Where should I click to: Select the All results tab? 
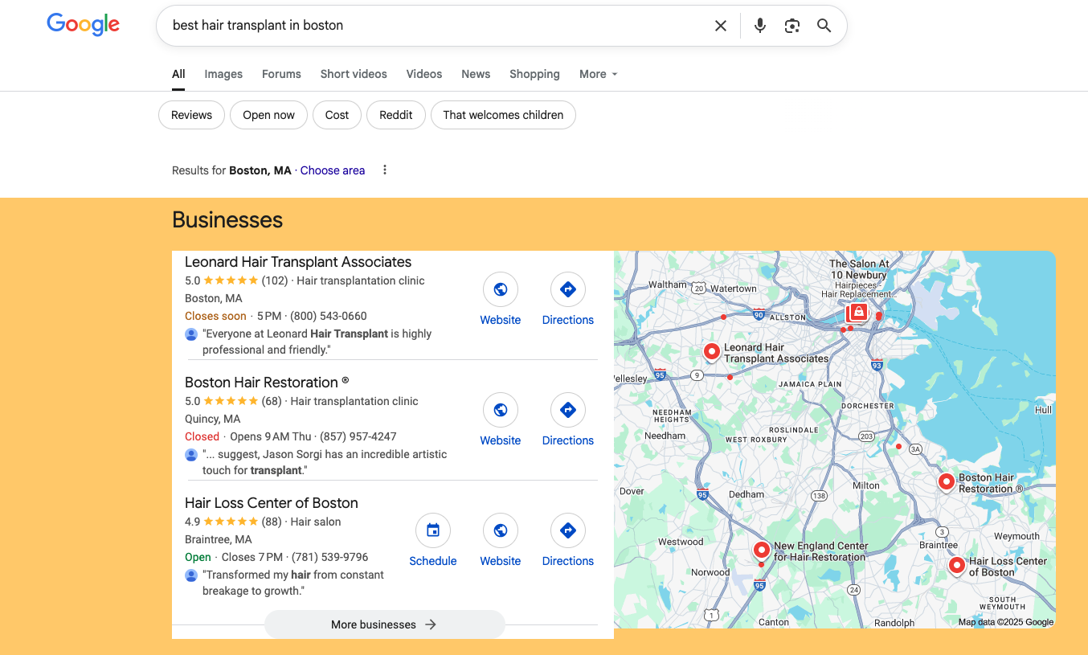pyautogui.click(x=178, y=74)
